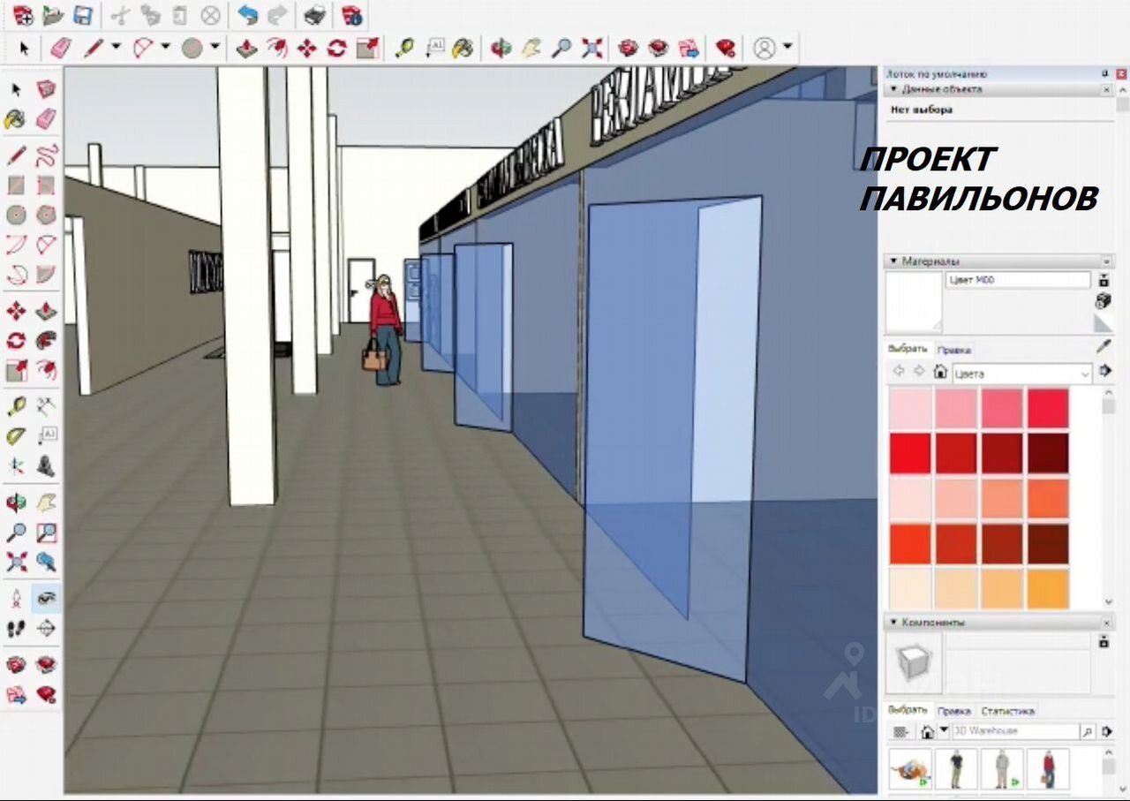
Task: Open the navigation dropdown arrow in Components
Action: click(x=944, y=731)
